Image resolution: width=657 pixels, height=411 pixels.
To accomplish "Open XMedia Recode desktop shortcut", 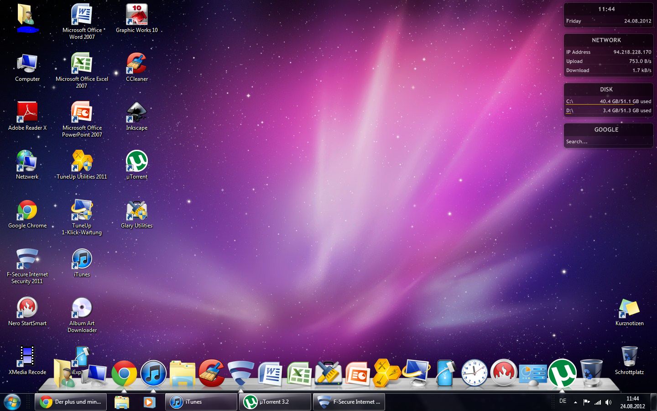I will click(x=27, y=361).
